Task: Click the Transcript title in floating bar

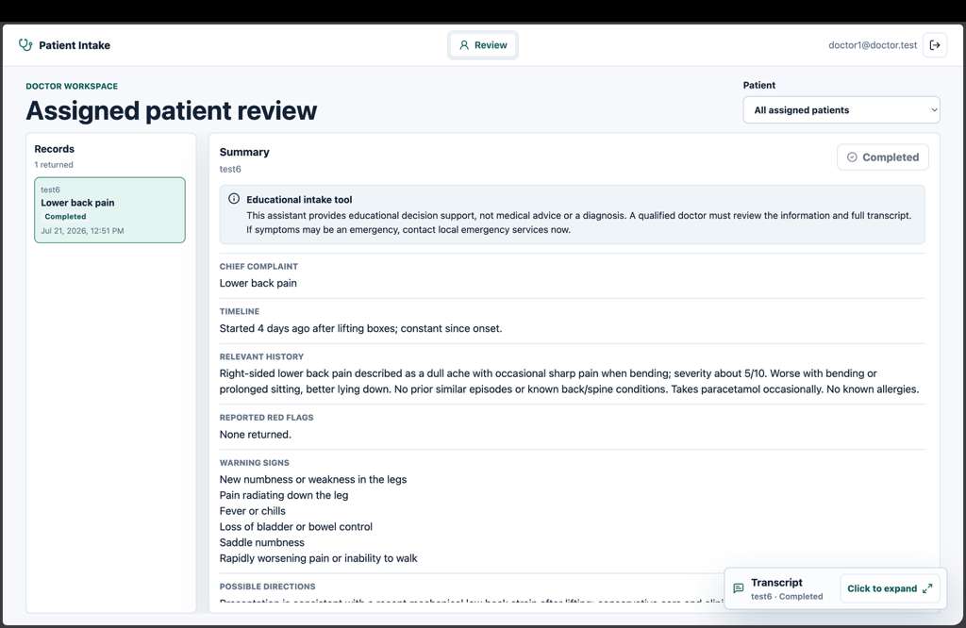Action: pos(776,583)
